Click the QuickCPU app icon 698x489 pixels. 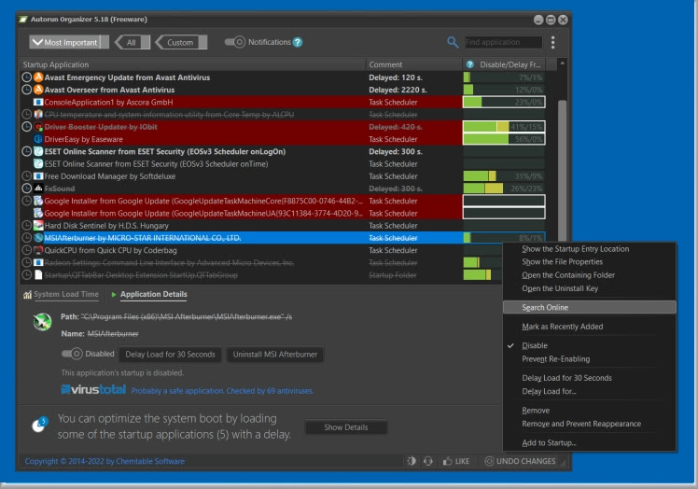(x=38, y=250)
